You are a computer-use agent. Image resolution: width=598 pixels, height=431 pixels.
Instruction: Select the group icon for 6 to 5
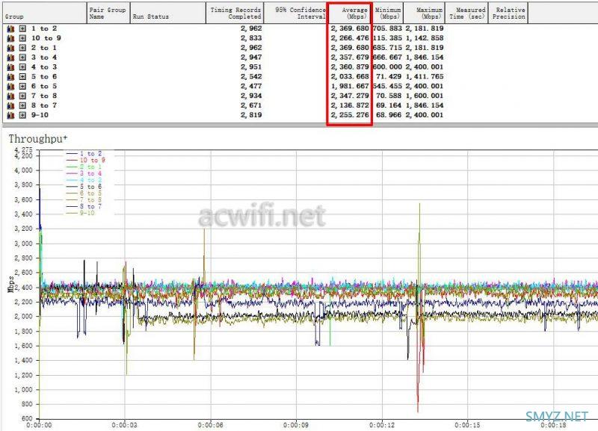pos(10,87)
